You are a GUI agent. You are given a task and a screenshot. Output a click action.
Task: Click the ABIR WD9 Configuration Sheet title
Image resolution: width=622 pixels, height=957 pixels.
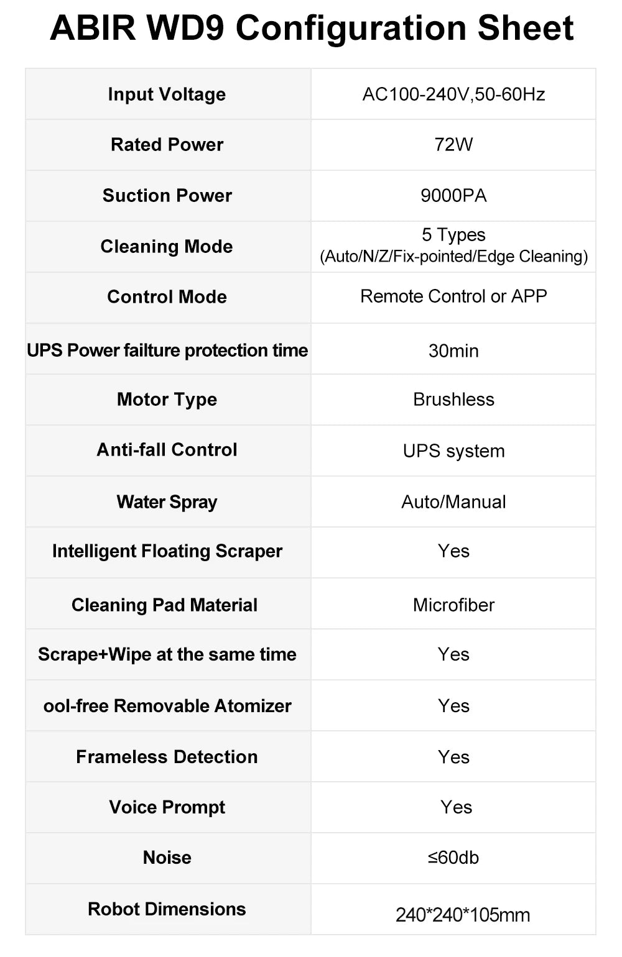click(312, 28)
